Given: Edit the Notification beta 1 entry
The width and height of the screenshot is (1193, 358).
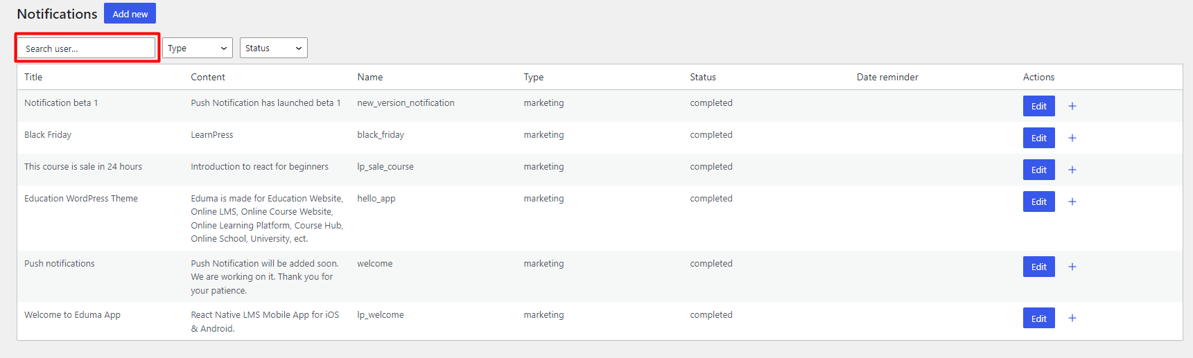Looking at the screenshot, I should pyautogui.click(x=1038, y=106).
